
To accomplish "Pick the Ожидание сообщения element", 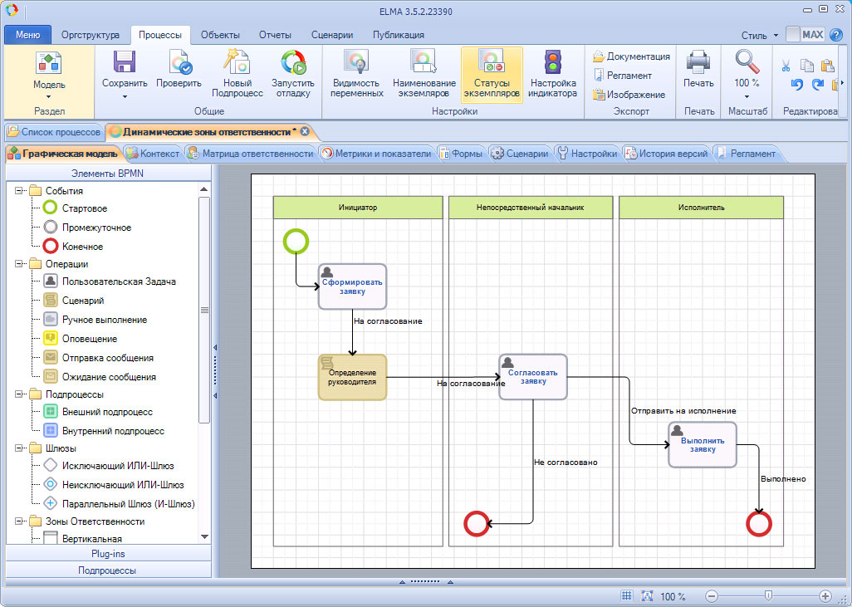I will point(100,377).
